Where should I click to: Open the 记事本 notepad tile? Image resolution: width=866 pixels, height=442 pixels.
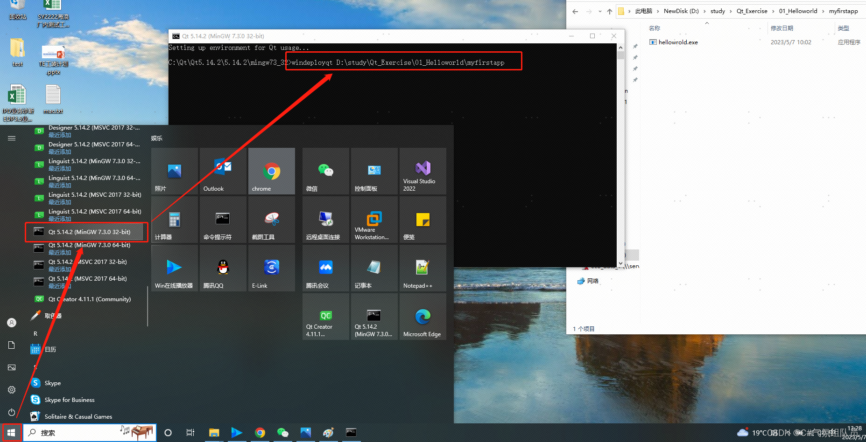point(374,268)
